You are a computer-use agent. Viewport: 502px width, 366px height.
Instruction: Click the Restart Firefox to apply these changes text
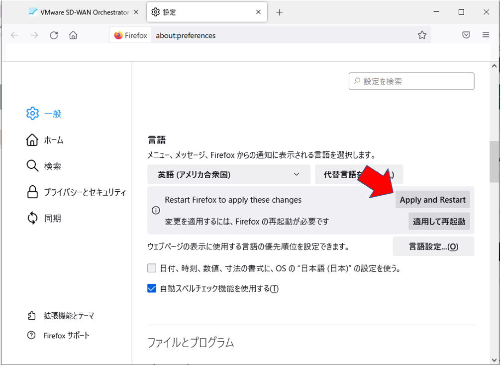click(233, 200)
